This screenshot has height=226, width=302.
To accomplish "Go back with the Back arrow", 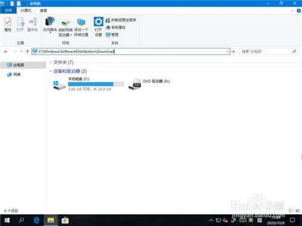I will point(5,52).
